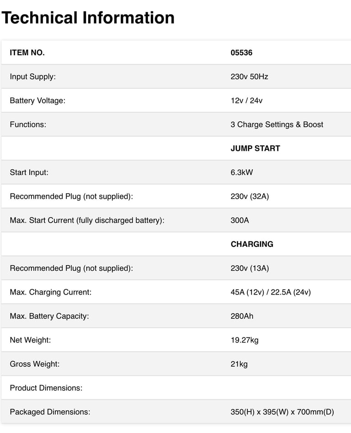Select the Gross Weight 21kg value
This screenshot has width=351, height=433.
(239, 364)
